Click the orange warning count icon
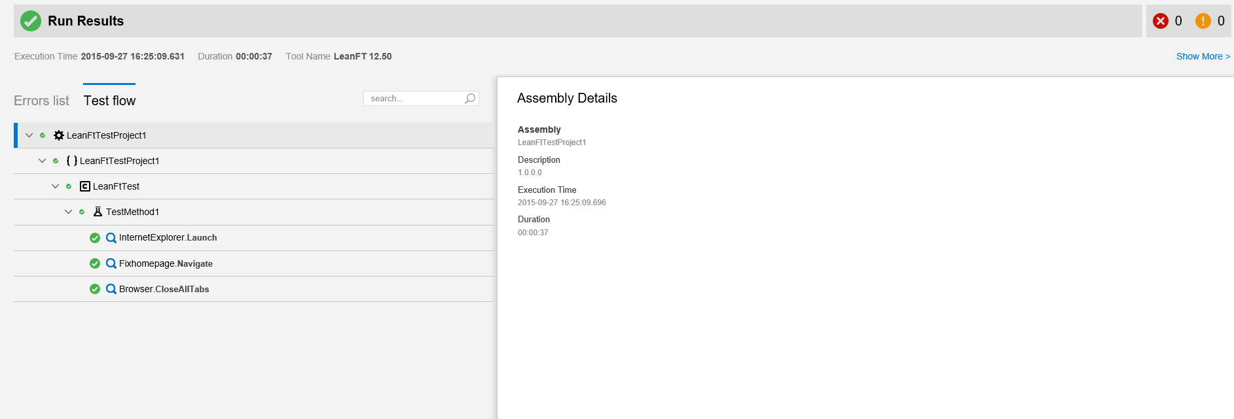 pyautogui.click(x=1203, y=21)
